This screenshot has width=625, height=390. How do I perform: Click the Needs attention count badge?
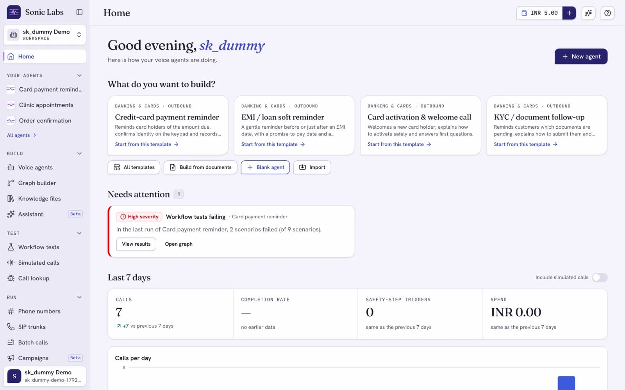click(179, 194)
